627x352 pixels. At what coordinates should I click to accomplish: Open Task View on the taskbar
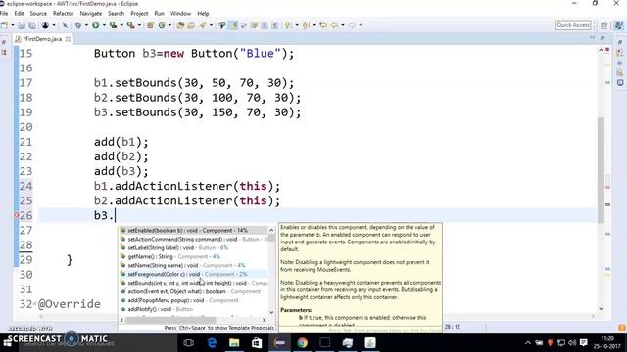[x=189, y=342]
